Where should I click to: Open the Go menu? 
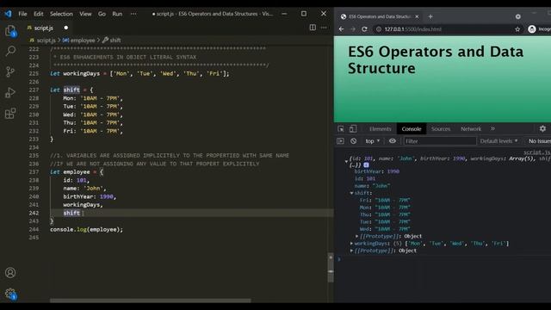pos(102,14)
